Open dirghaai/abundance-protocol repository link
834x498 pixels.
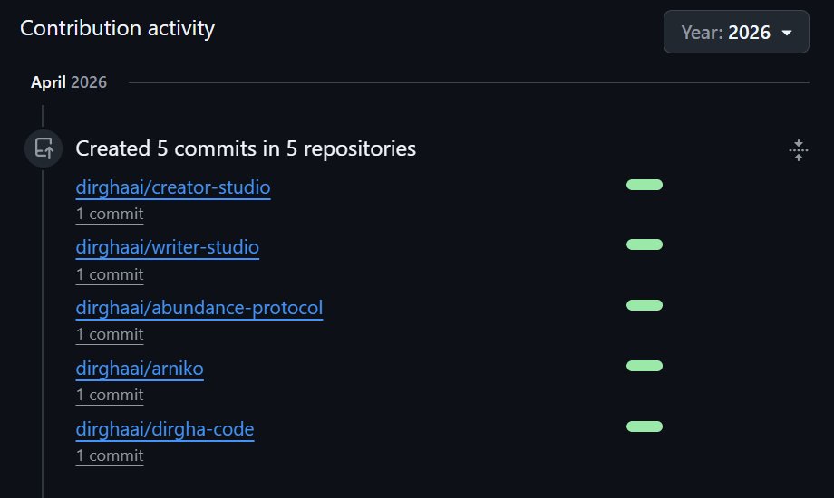coord(199,308)
